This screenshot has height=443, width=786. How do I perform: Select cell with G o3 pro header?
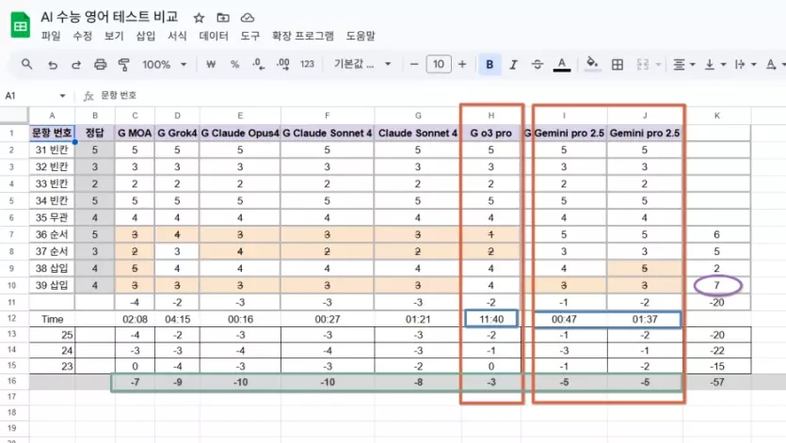(490, 134)
